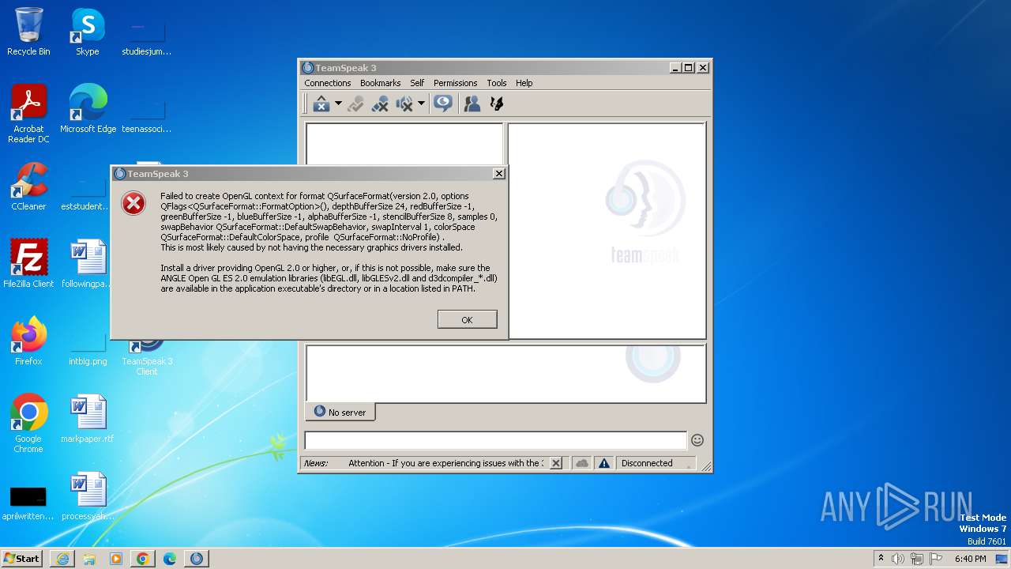Click the mute speakers toolbar icon
Image resolution: width=1011 pixels, height=569 pixels.
[x=404, y=104]
